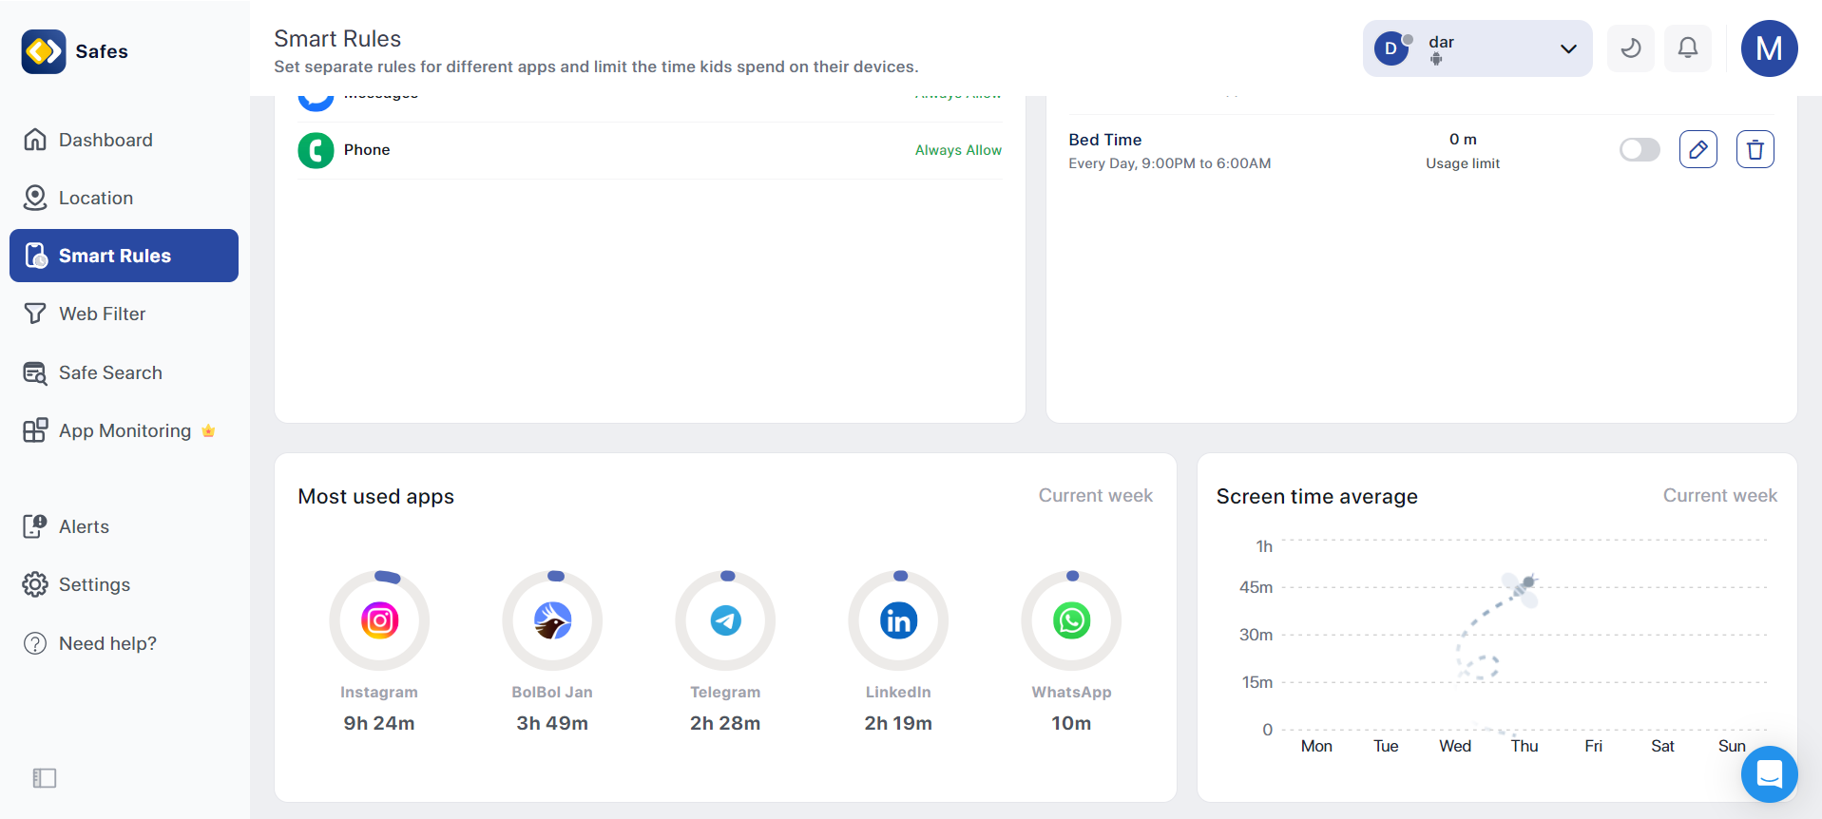The width and height of the screenshot is (1822, 819).
Task: Click WhatsApp usage ring
Action: point(1071,620)
